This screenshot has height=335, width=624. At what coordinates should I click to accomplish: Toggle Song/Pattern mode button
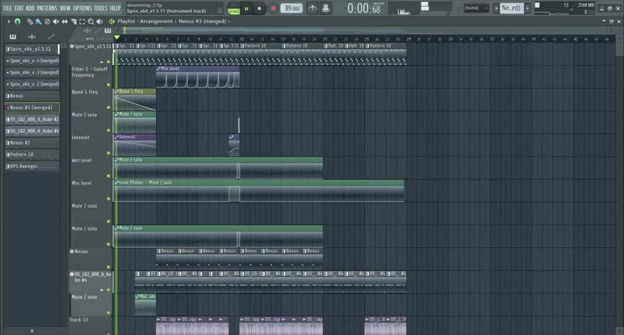coord(233,9)
